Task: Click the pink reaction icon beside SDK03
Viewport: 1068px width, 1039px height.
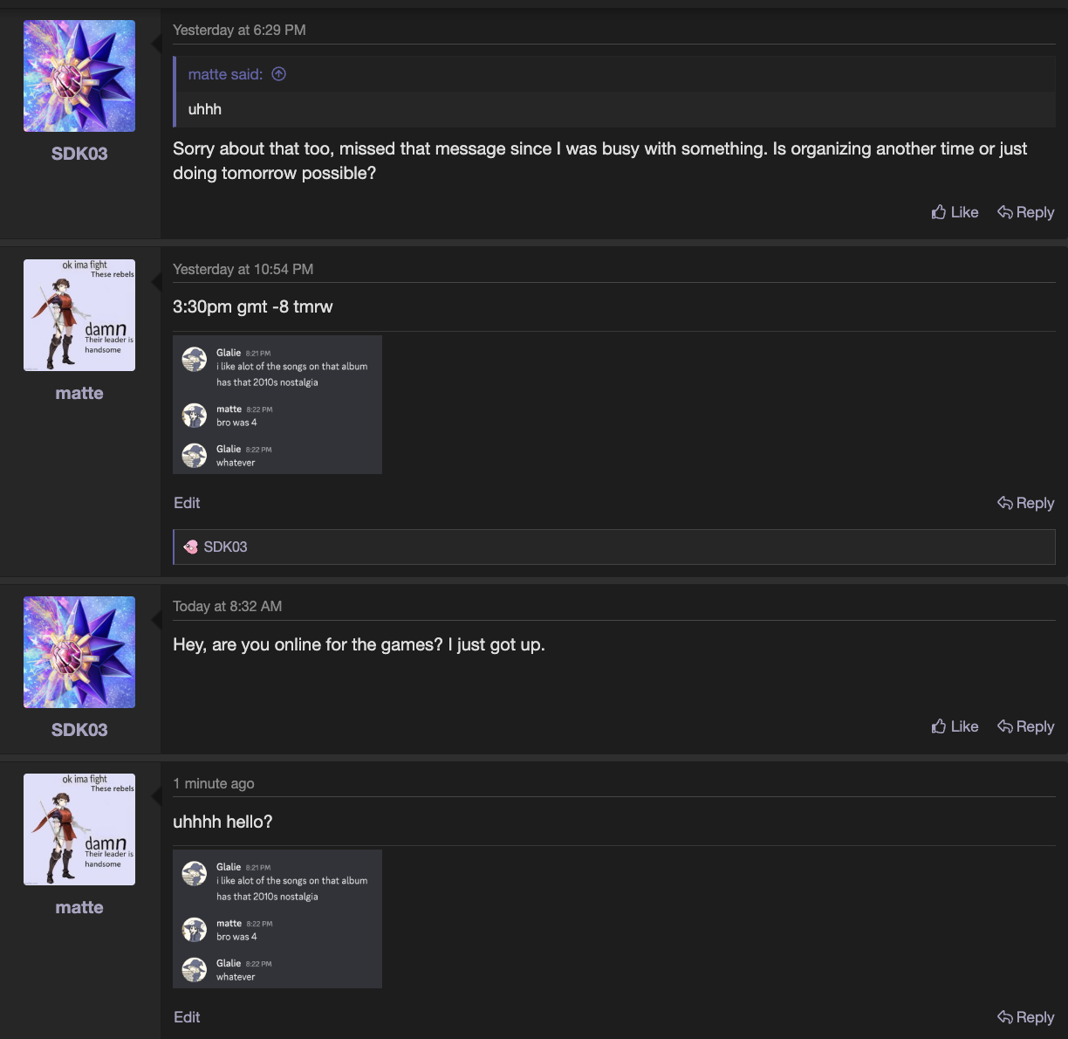Action: 191,547
